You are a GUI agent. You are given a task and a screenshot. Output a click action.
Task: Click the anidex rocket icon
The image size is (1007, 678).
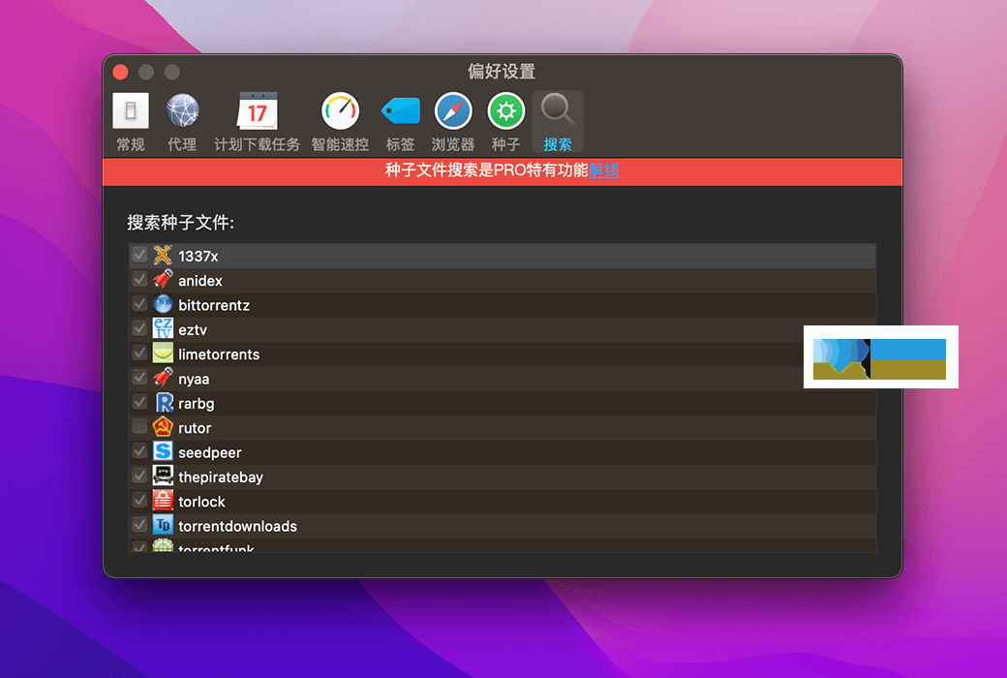pos(163,280)
